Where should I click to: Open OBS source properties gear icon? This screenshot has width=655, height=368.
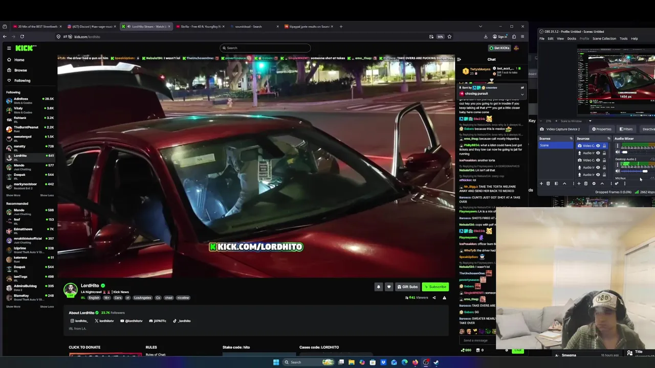pyautogui.click(x=594, y=183)
